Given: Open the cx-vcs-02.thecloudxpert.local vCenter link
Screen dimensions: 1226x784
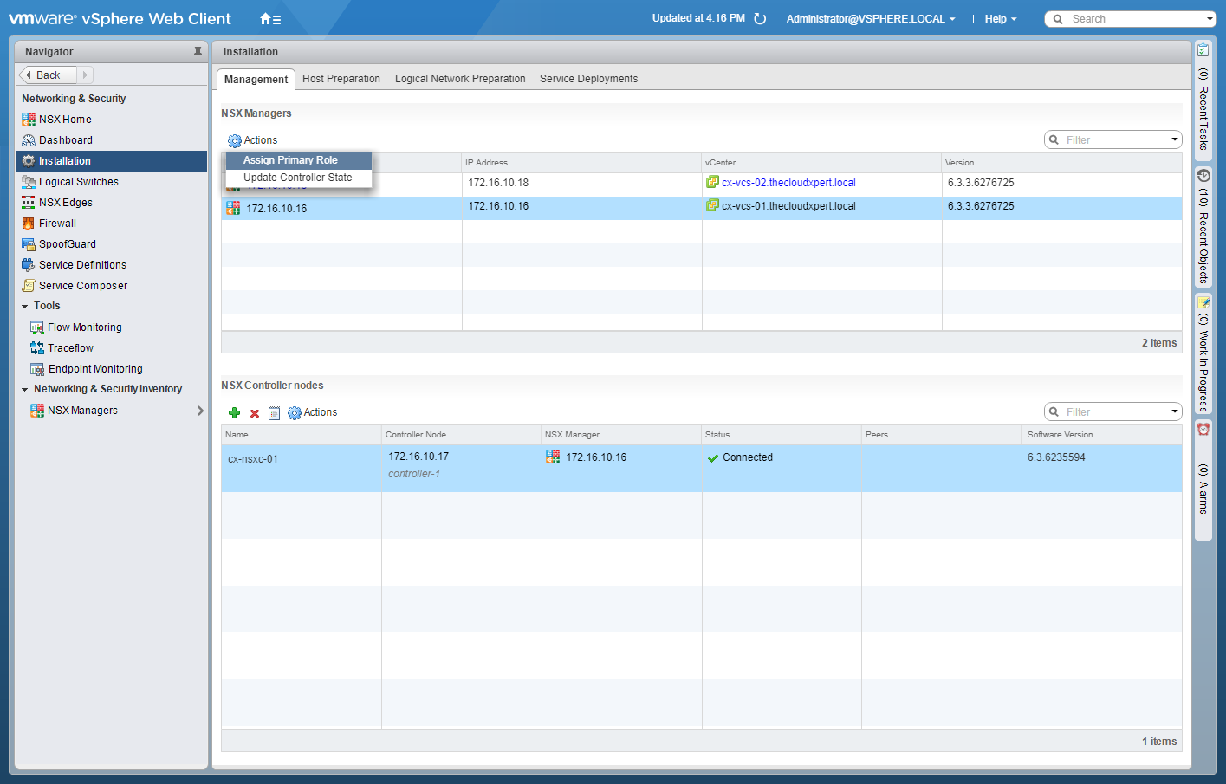Looking at the screenshot, I should (788, 183).
